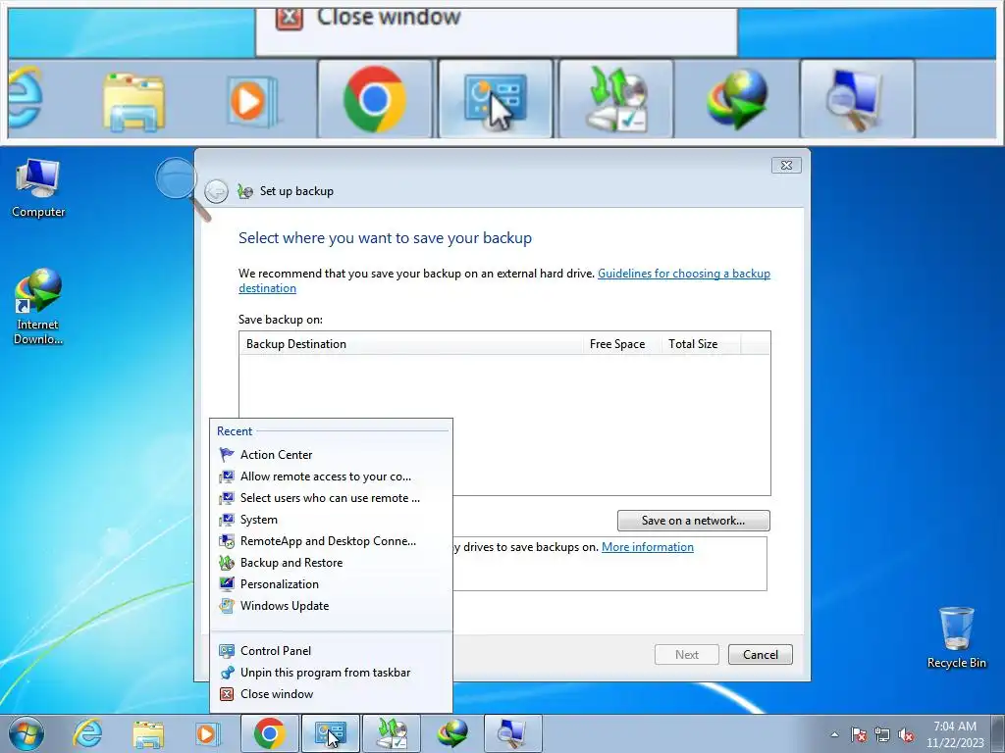Activate the Magnifier taskbar button

[x=512, y=733]
